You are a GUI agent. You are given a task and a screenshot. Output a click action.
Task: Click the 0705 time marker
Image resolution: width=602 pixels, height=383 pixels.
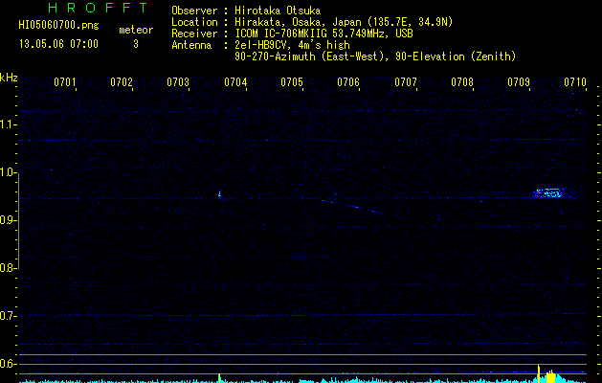click(x=292, y=82)
